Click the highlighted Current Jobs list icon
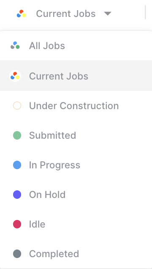 (15, 76)
